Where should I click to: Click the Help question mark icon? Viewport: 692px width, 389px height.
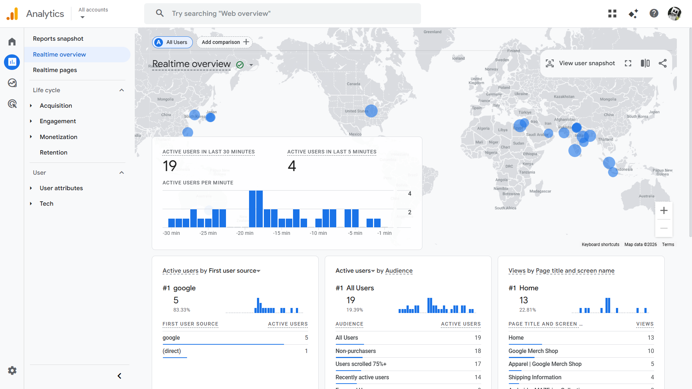[654, 14]
